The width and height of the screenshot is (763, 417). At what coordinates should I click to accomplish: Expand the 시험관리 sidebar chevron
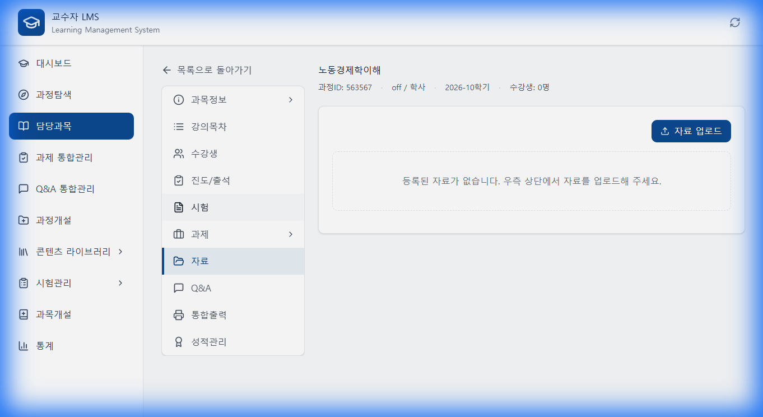point(120,283)
